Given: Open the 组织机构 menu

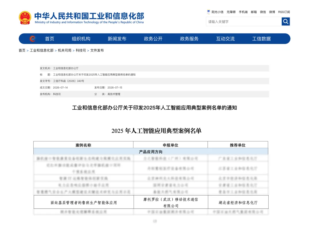Looking at the screenshot, I should pos(81,39).
